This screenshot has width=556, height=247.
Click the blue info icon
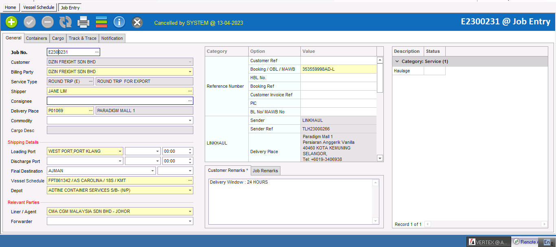[119, 22]
